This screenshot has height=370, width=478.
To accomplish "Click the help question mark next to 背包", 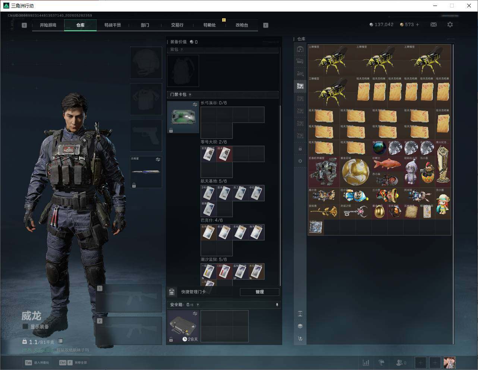I will tap(182, 49).
